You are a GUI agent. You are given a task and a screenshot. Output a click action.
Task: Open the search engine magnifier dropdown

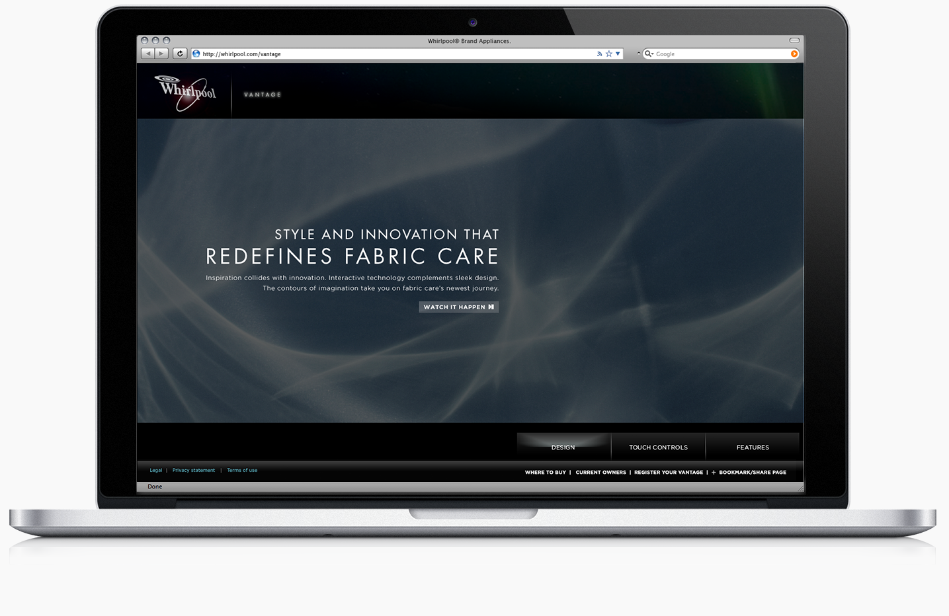click(x=649, y=54)
